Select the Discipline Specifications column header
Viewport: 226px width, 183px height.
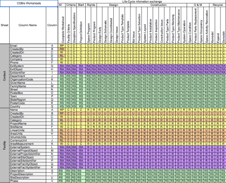click(74, 25)
